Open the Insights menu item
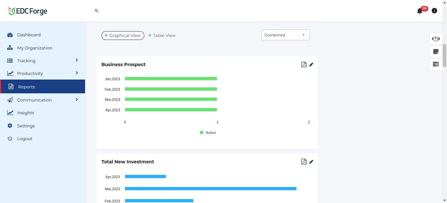This screenshot has height=203, width=447. (26, 113)
